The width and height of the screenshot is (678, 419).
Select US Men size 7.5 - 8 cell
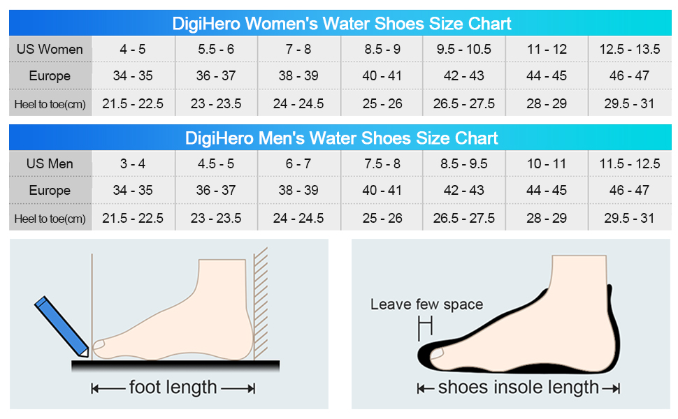[x=382, y=164]
